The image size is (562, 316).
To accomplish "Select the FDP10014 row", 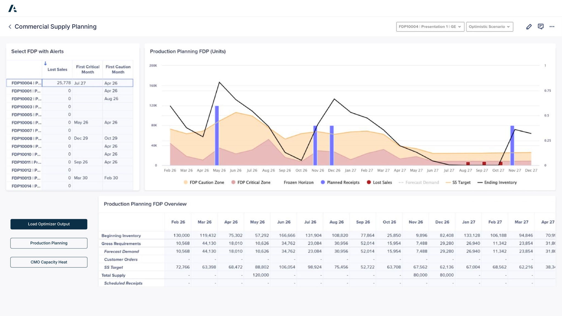I will (70, 186).
